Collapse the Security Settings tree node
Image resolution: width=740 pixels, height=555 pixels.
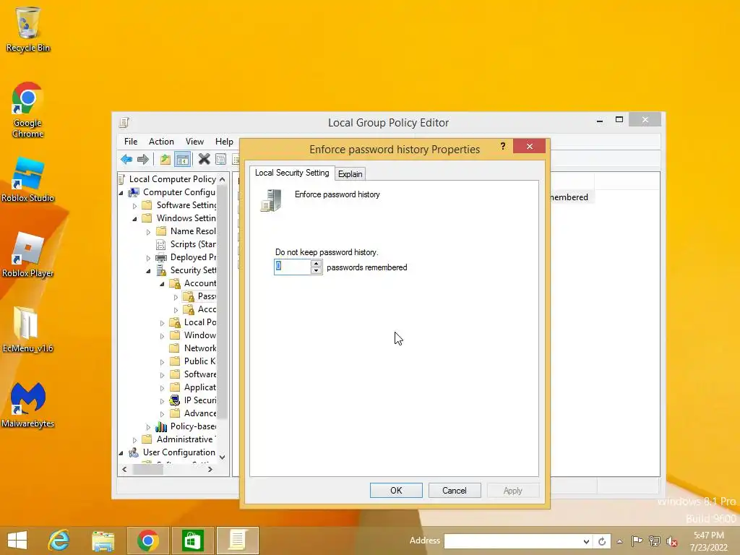point(149,271)
